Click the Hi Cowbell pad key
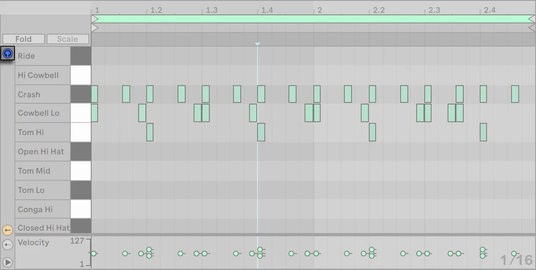Viewport: 536px width, 270px height. 81,75
